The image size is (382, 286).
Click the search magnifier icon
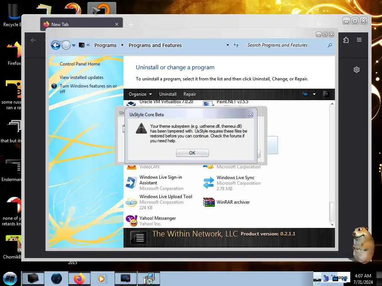330,45
